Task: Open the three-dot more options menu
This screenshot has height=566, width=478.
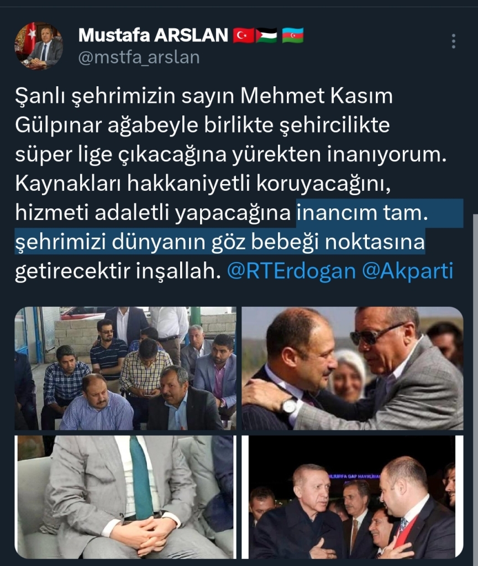Action: click(454, 41)
